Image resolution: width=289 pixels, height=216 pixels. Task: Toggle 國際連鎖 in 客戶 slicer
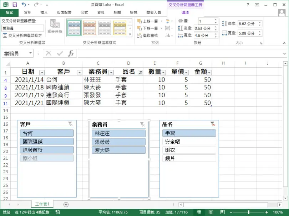(x=47, y=141)
